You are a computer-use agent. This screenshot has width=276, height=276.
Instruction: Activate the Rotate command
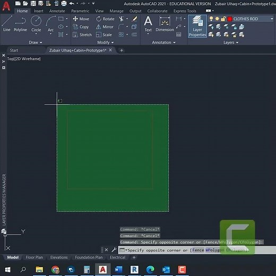(x=105, y=19)
